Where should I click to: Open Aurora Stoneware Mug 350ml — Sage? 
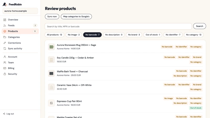click(76, 45)
